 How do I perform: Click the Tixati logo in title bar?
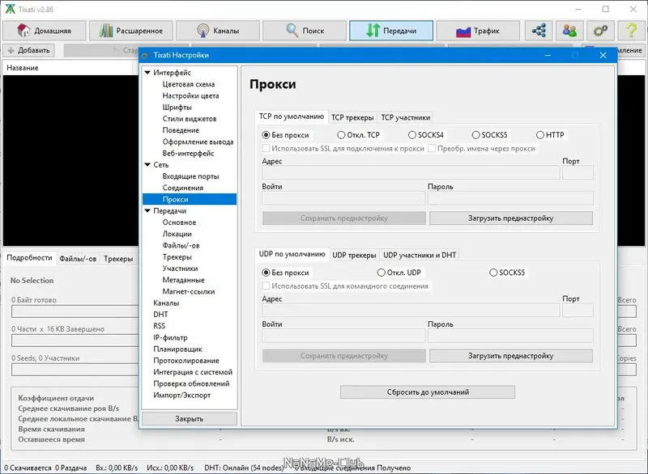point(10,9)
